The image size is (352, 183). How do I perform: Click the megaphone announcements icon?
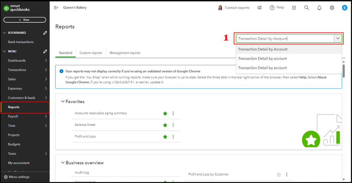[x=260, y=8]
